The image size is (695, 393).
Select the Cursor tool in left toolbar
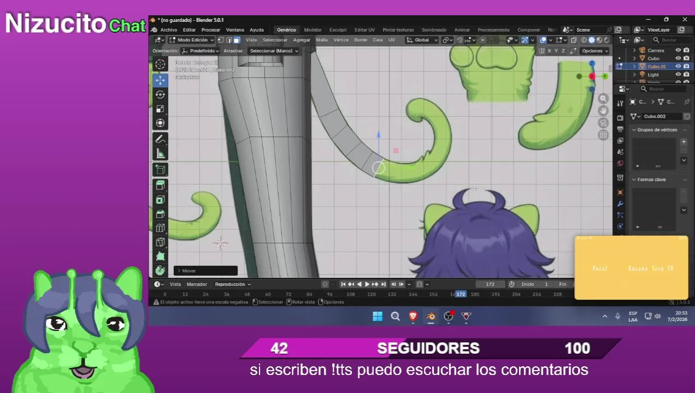click(160, 64)
